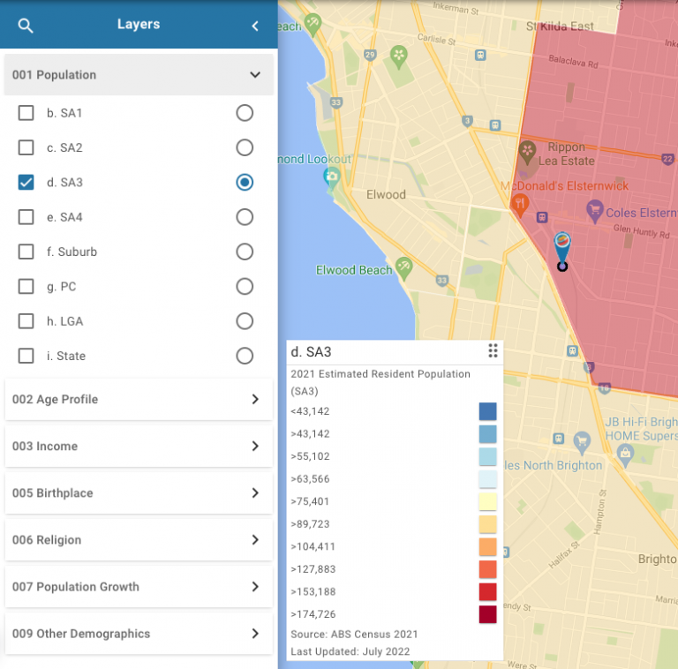Click the blue location pin marker on map
Viewport: 678px width, 669px height.
(562, 248)
